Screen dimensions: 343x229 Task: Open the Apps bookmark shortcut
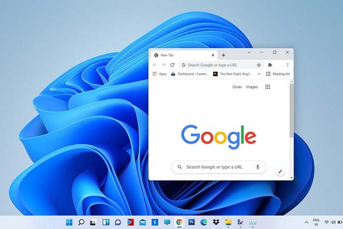click(x=160, y=74)
